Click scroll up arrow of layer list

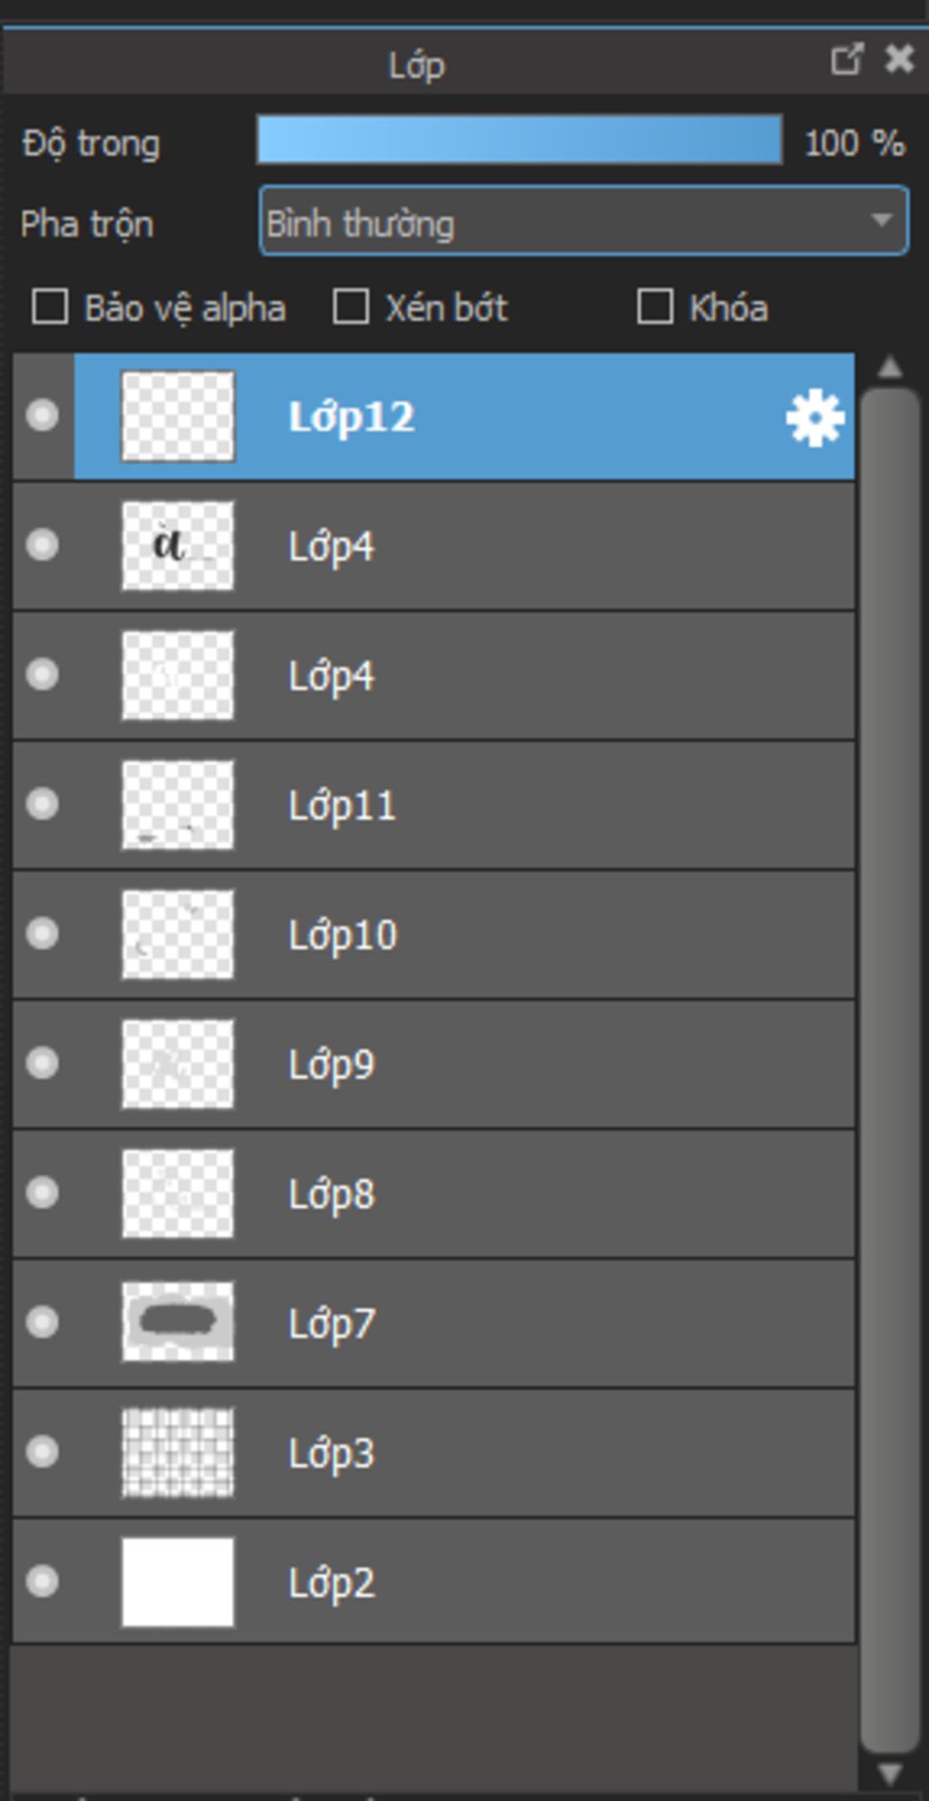(x=890, y=368)
